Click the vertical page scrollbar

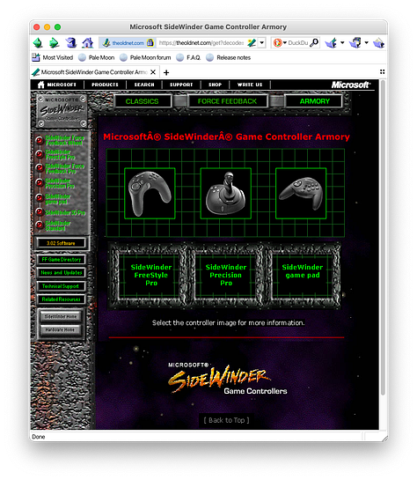coord(383,239)
